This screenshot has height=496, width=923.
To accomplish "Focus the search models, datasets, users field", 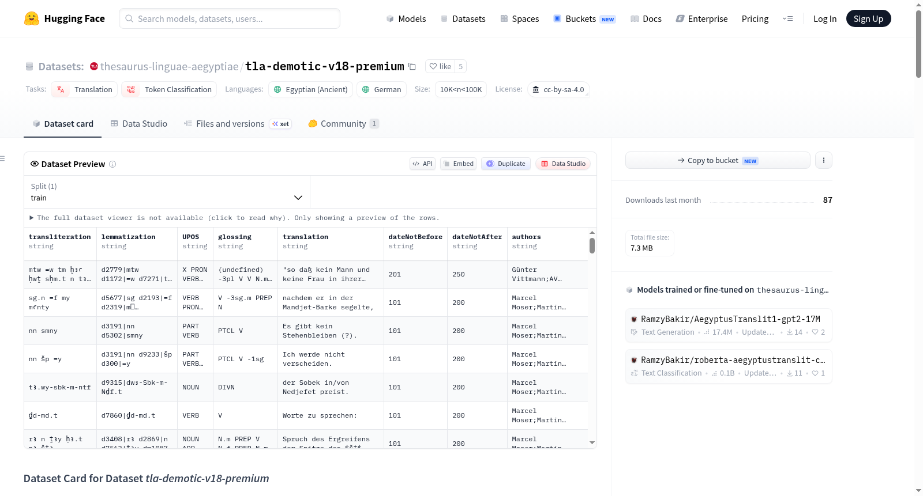I will (x=230, y=18).
